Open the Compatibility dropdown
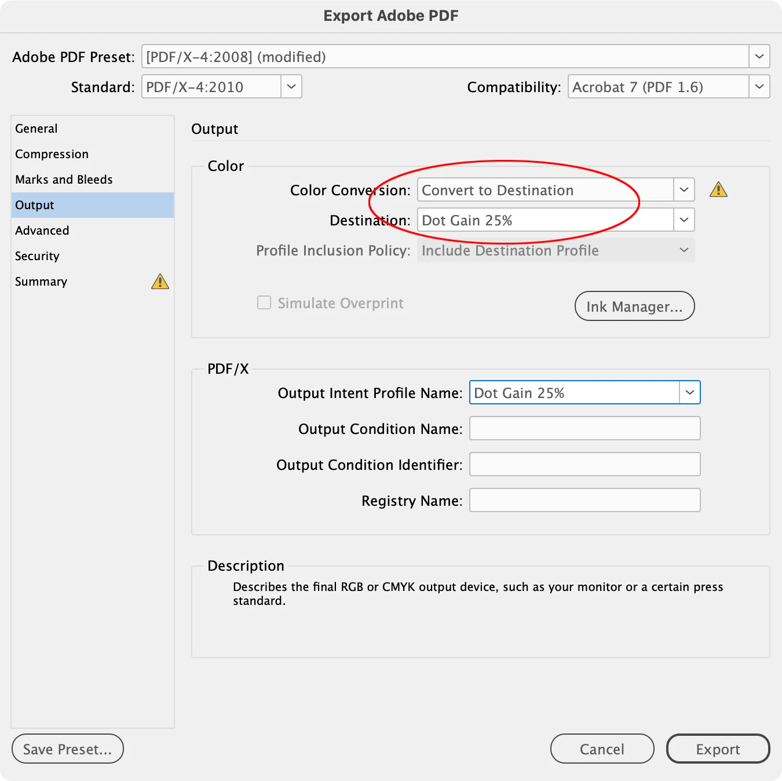 669,87
